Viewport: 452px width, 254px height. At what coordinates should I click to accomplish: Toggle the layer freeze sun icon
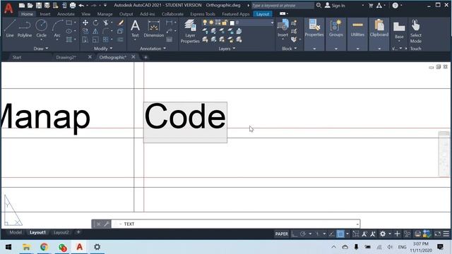(x=211, y=23)
